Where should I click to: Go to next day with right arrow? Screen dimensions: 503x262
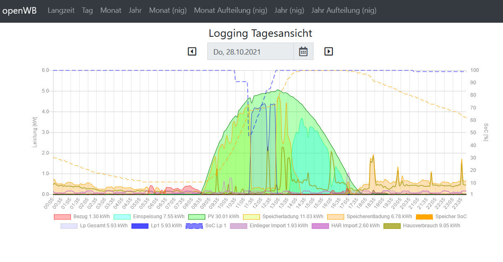pyautogui.click(x=328, y=51)
